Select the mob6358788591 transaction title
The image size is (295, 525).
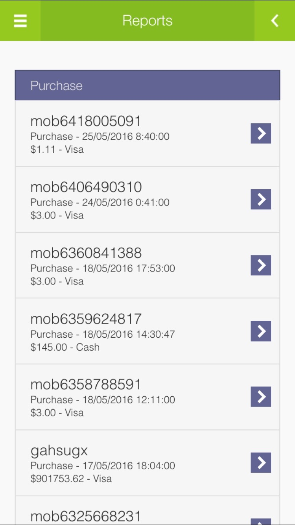[86, 385]
